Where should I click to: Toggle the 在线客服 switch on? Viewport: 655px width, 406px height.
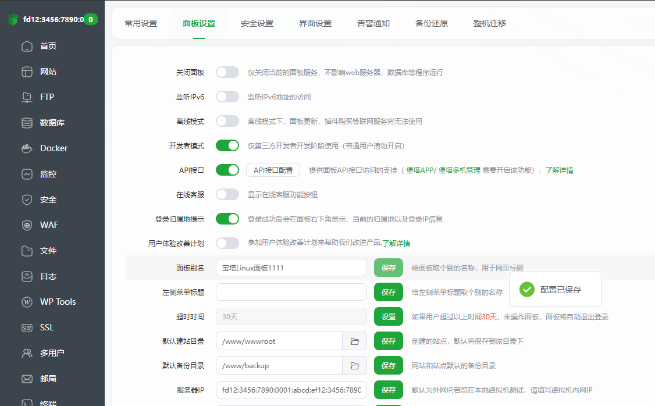coord(227,194)
